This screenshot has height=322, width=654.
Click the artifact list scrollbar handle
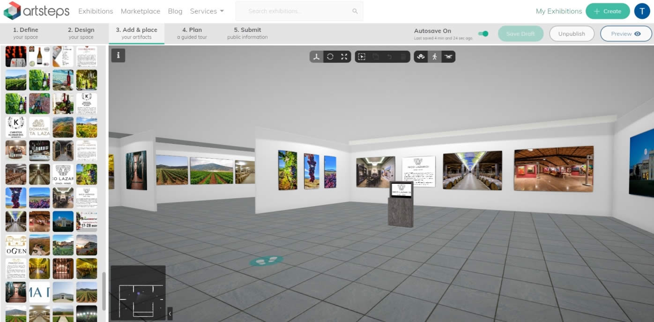104,291
